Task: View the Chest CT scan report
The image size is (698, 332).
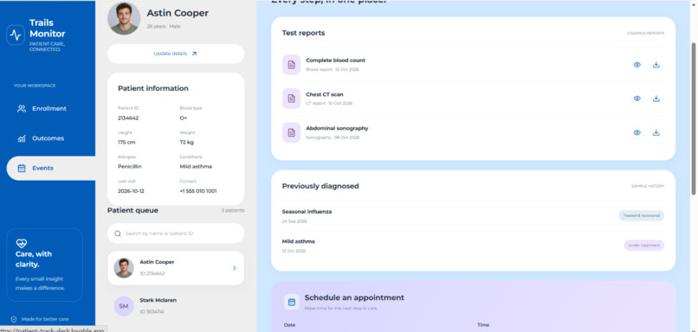Action: 637,99
